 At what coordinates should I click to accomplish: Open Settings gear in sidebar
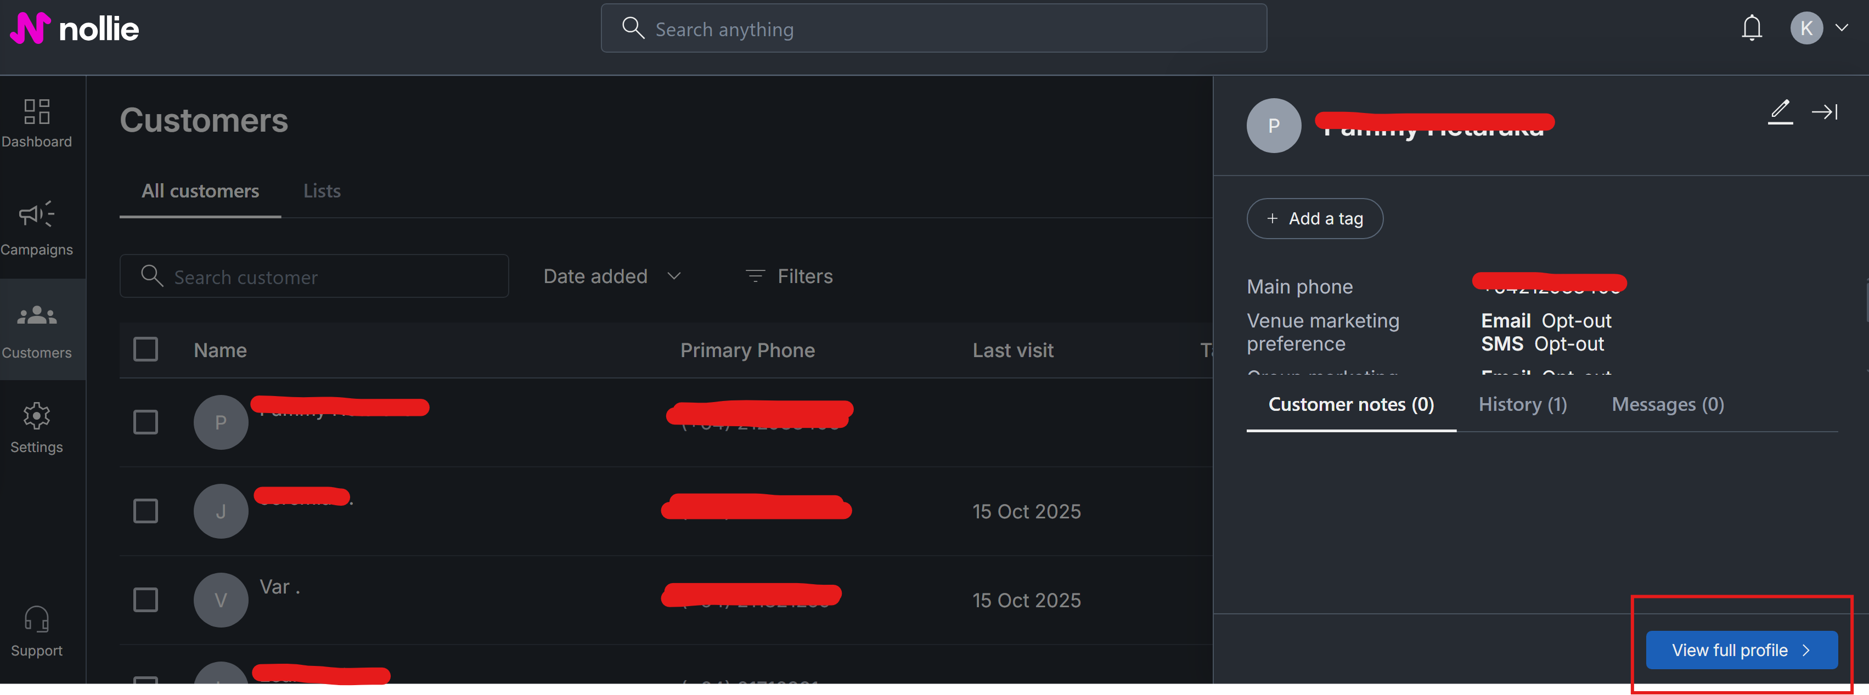pos(36,416)
